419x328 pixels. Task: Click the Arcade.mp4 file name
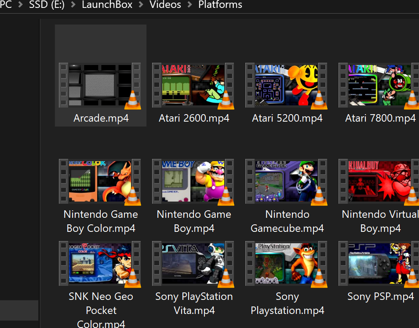(x=101, y=118)
